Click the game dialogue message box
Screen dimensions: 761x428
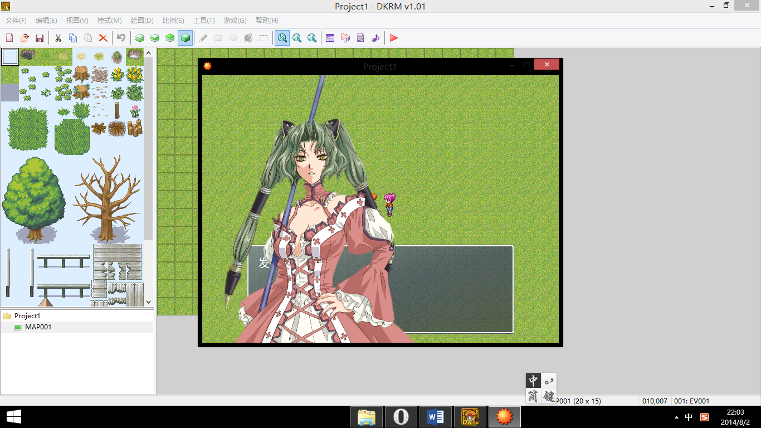coord(380,289)
